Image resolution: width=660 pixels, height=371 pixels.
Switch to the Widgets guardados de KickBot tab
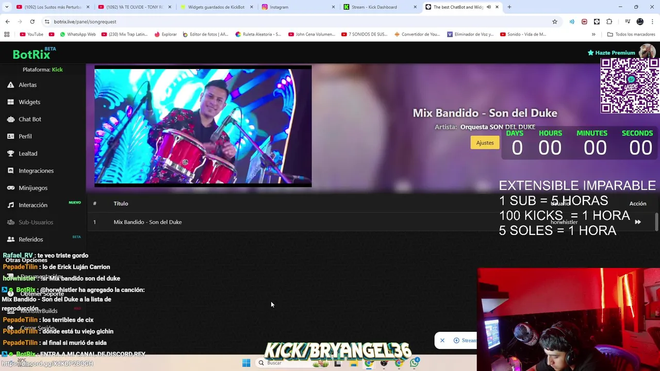point(216,7)
